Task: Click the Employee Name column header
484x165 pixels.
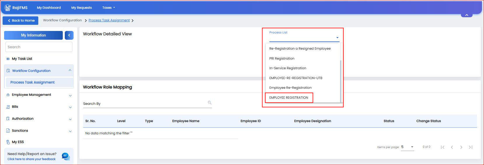Action: tap(186, 121)
